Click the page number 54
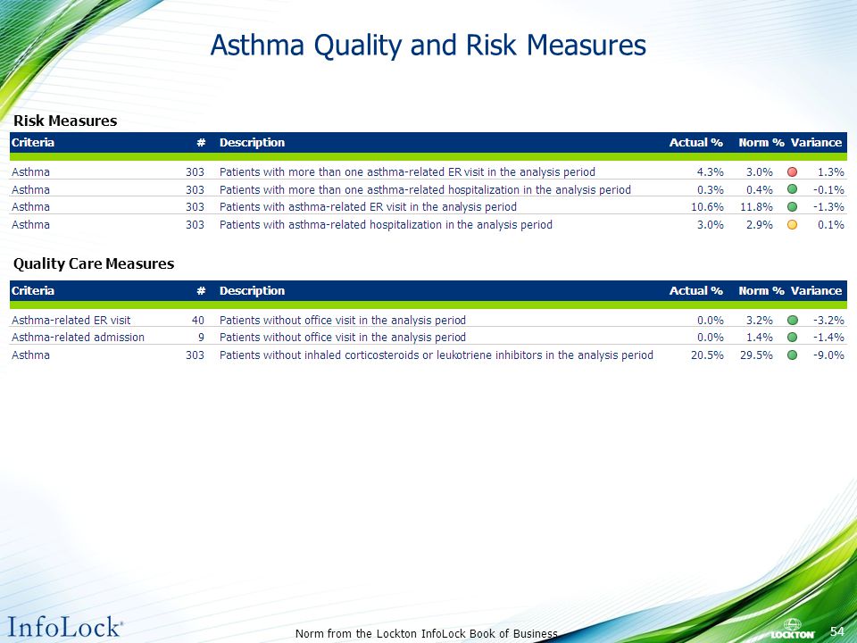The width and height of the screenshot is (857, 643). click(x=836, y=631)
